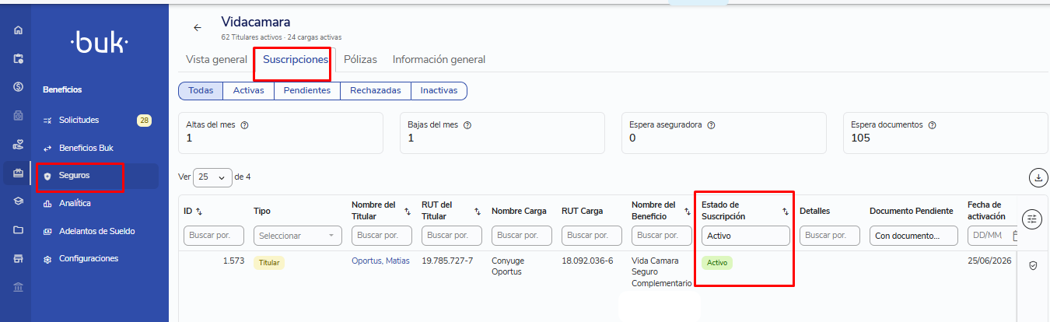This screenshot has height=322, width=1050.
Task: Open the calendar icon in Fecha de activación filter
Action: click(1015, 235)
